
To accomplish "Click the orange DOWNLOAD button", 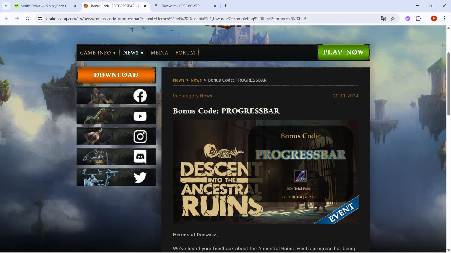I will pyautogui.click(x=116, y=75).
